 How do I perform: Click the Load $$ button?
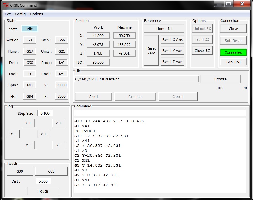click(x=202, y=39)
